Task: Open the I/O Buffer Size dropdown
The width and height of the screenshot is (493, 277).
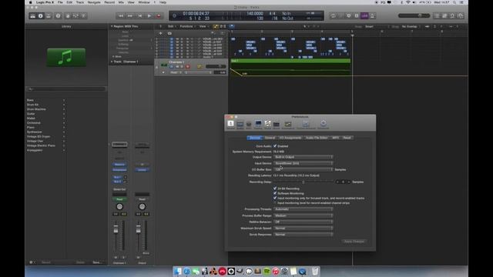Action: (x=303, y=169)
